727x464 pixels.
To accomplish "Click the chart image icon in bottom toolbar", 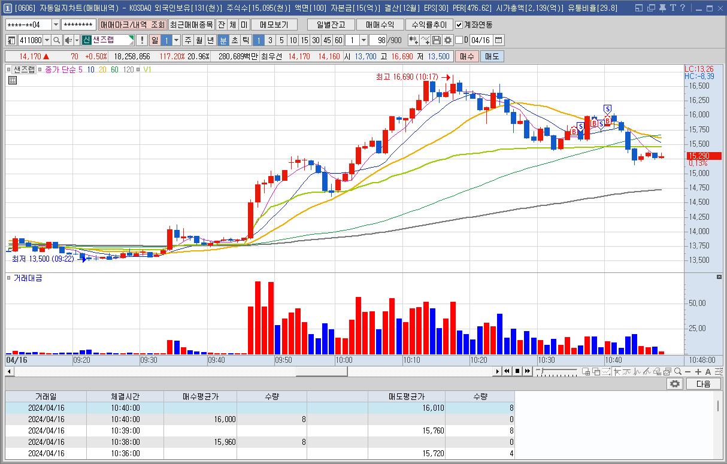I will (668, 372).
